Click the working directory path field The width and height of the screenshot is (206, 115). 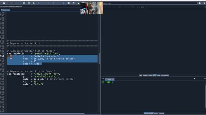(150, 3)
